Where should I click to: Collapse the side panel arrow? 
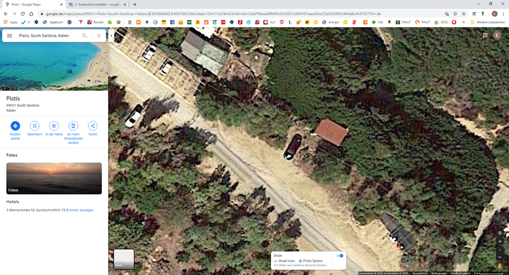tap(111, 36)
